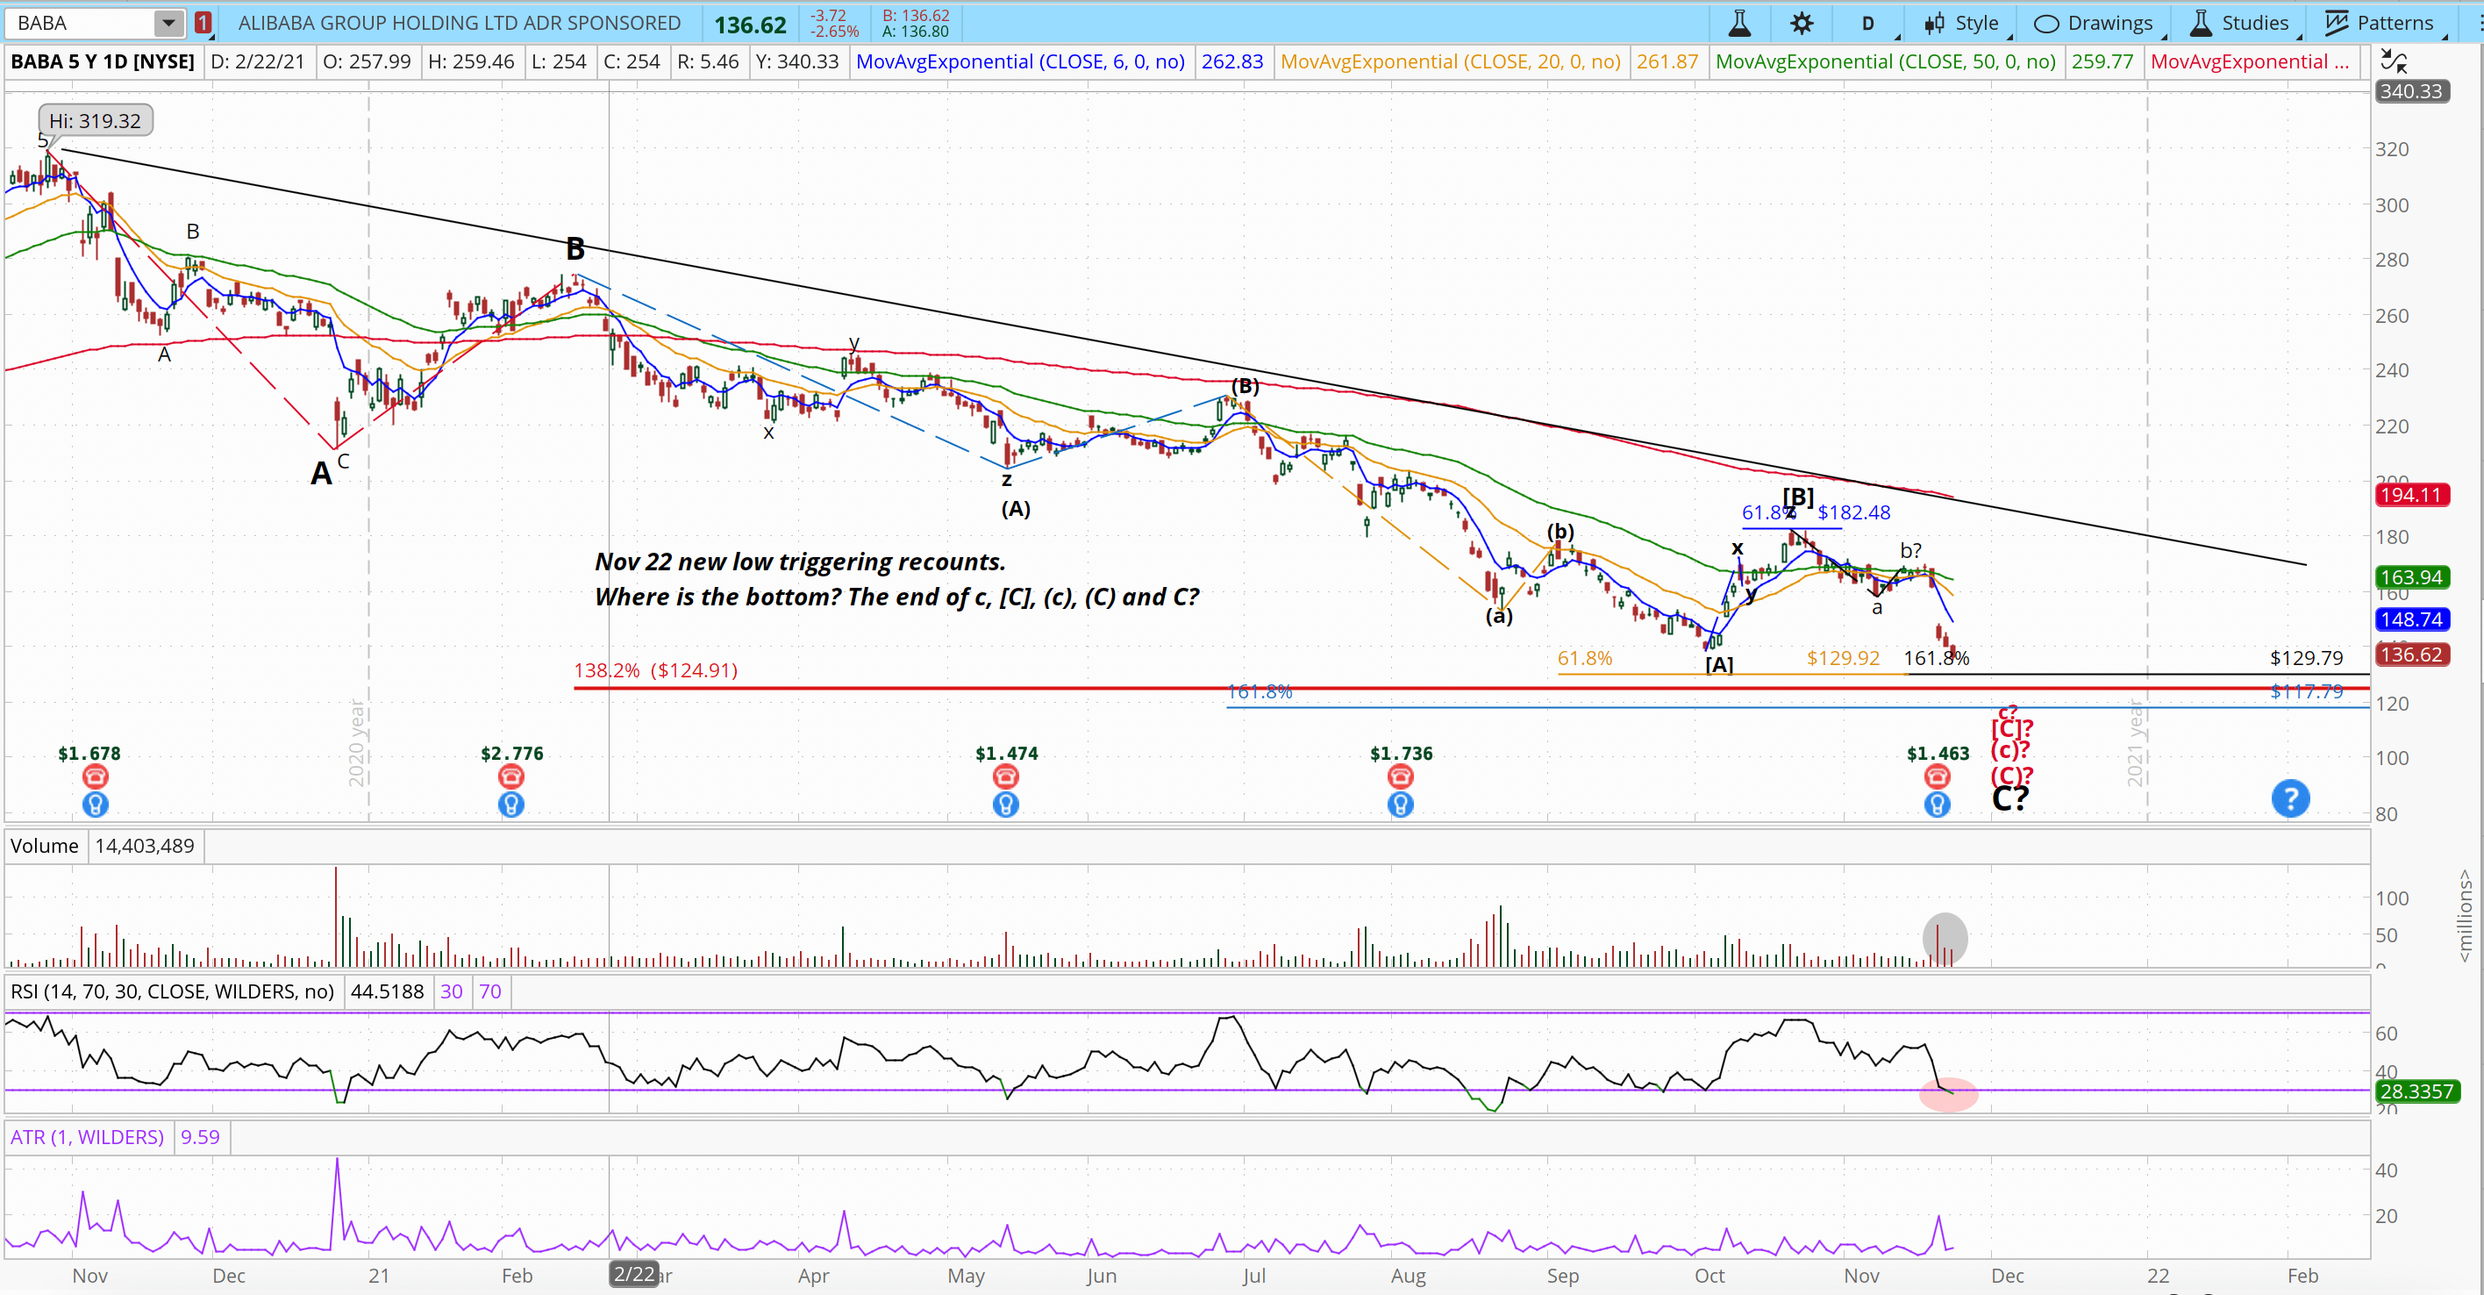Click the Analyze flask icon in the toolbar
The width and height of the screenshot is (2484, 1295).
tap(1739, 23)
